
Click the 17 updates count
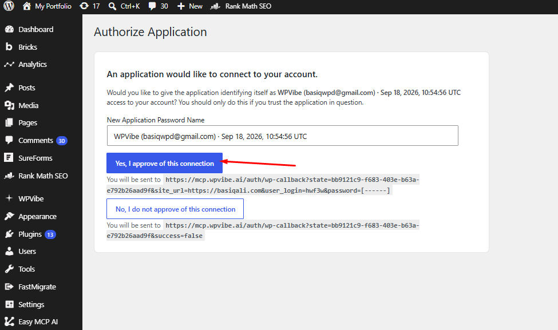(x=96, y=6)
